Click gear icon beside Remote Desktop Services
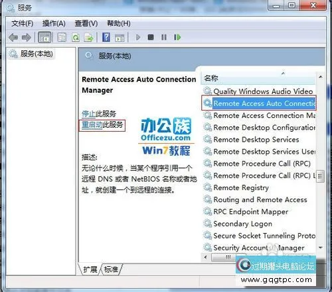This screenshot has height=292, width=332. point(208,139)
